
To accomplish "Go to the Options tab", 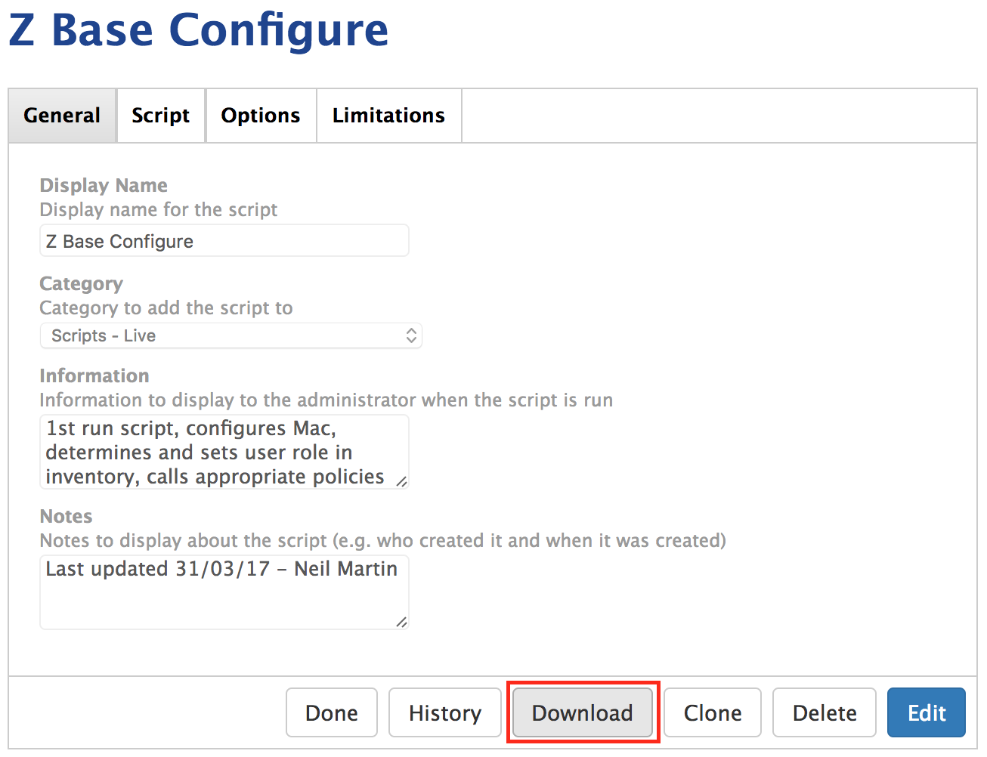I will tap(260, 116).
